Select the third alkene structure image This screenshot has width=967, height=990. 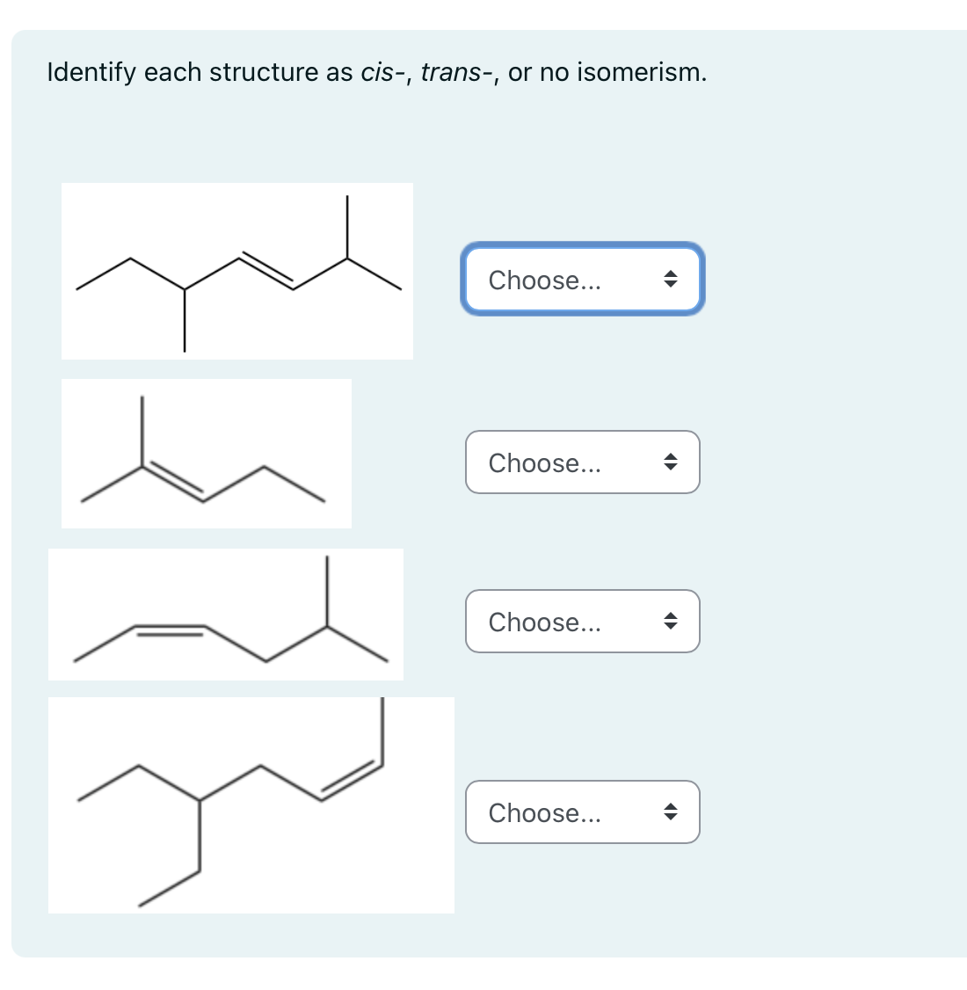pyautogui.click(x=226, y=615)
